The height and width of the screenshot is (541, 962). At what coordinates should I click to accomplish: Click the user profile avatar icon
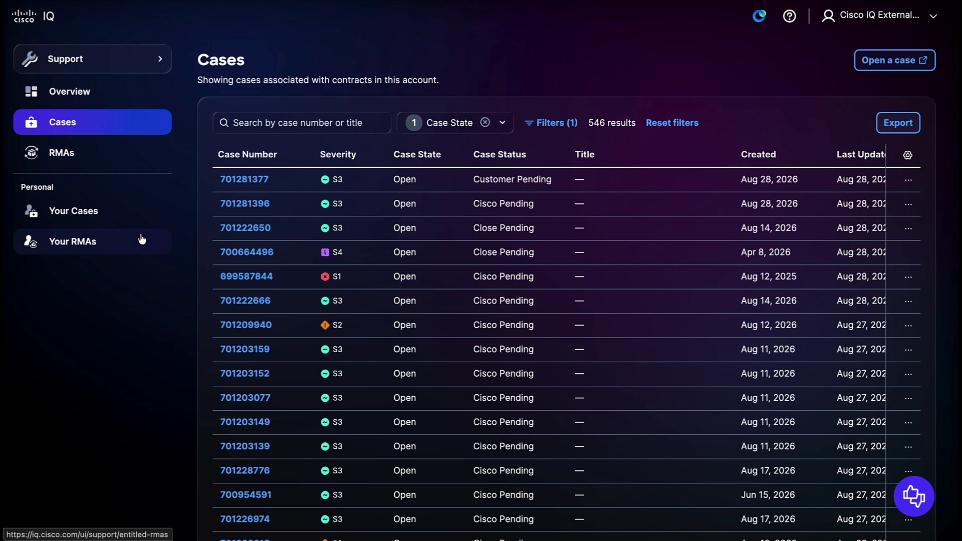point(828,16)
